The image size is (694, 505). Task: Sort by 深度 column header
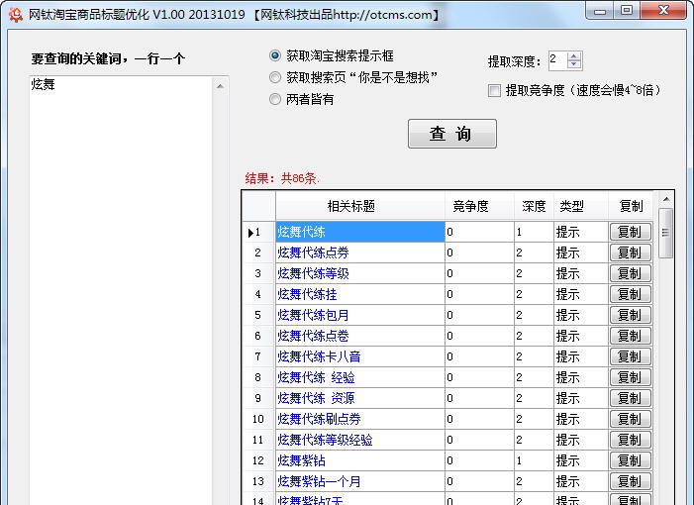(x=534, y=206)
